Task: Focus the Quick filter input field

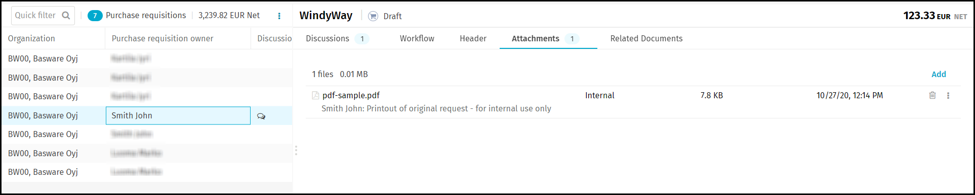Action: pyautogui.click(x=36, y=16)
